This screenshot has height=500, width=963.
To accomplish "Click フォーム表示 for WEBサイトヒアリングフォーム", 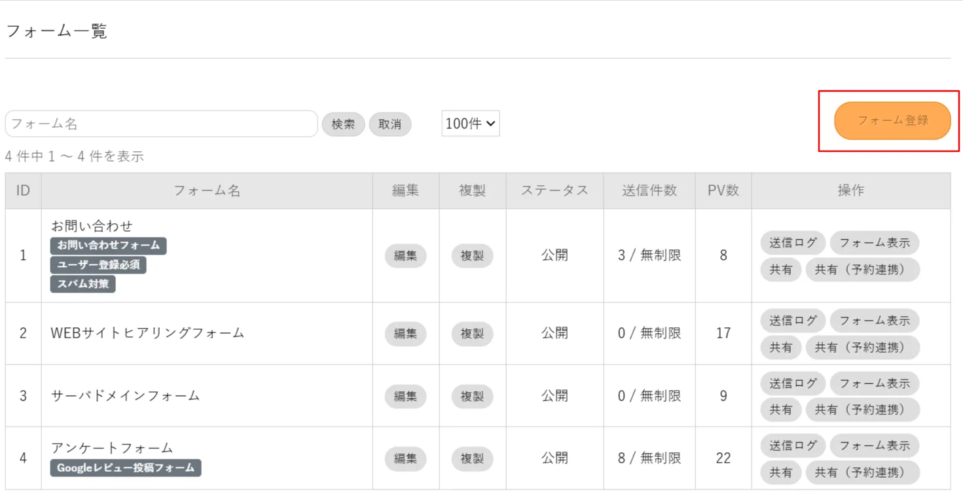I will [875, 321].
